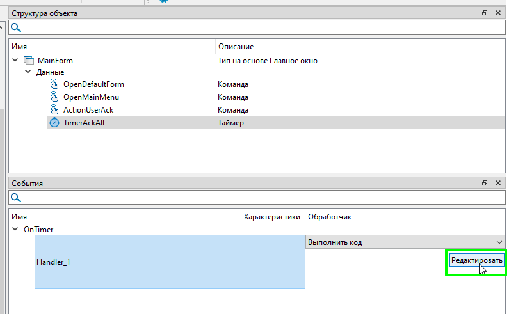Click search icon in События panel
Viewport: 509px width, 314px height.
(16, 198)
